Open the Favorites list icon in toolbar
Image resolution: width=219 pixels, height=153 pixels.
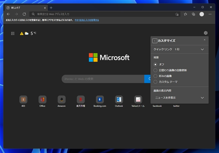tap(185, 14)
